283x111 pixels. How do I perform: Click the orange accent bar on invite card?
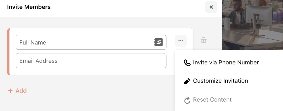pos(8,52)
